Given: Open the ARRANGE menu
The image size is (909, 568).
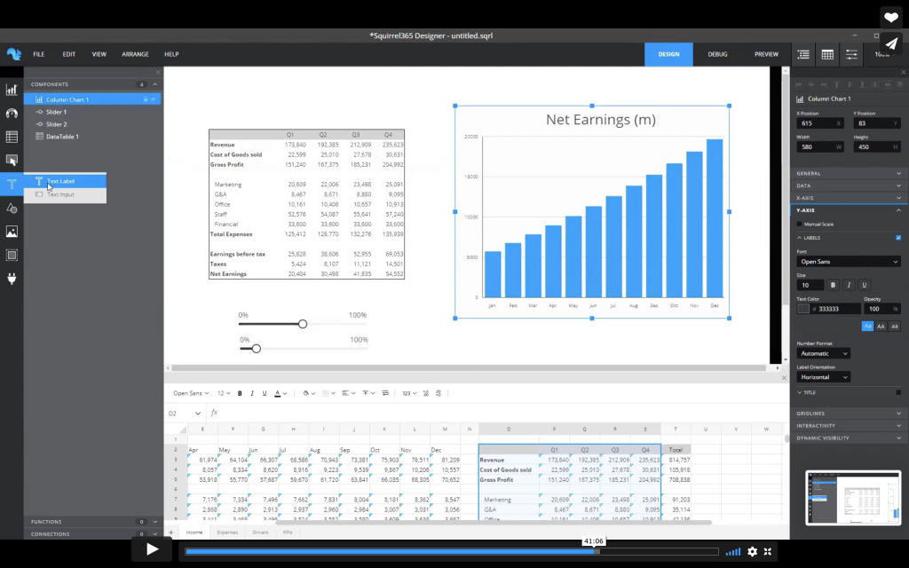Looking at the screenshot, I should [x=135, y=53].
